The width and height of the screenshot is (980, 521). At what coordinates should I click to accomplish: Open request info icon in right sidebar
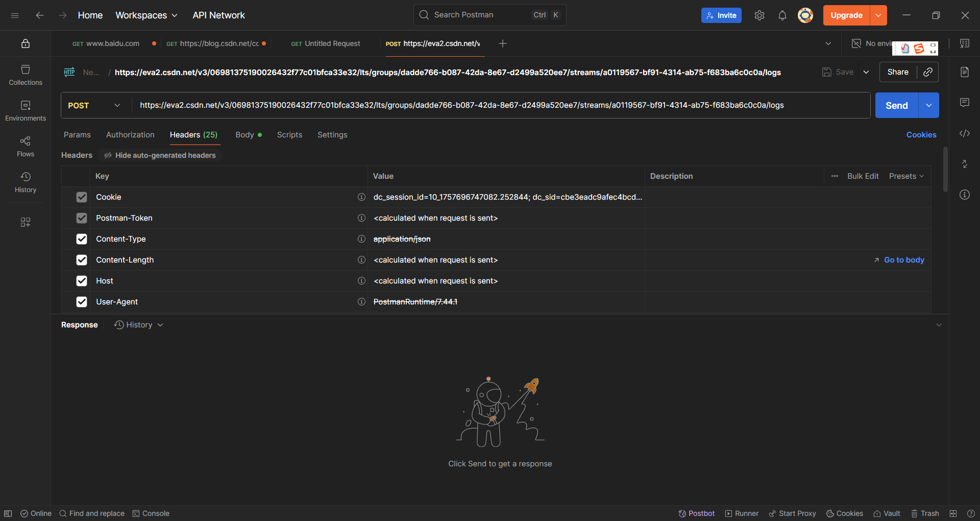click(965, 195)
